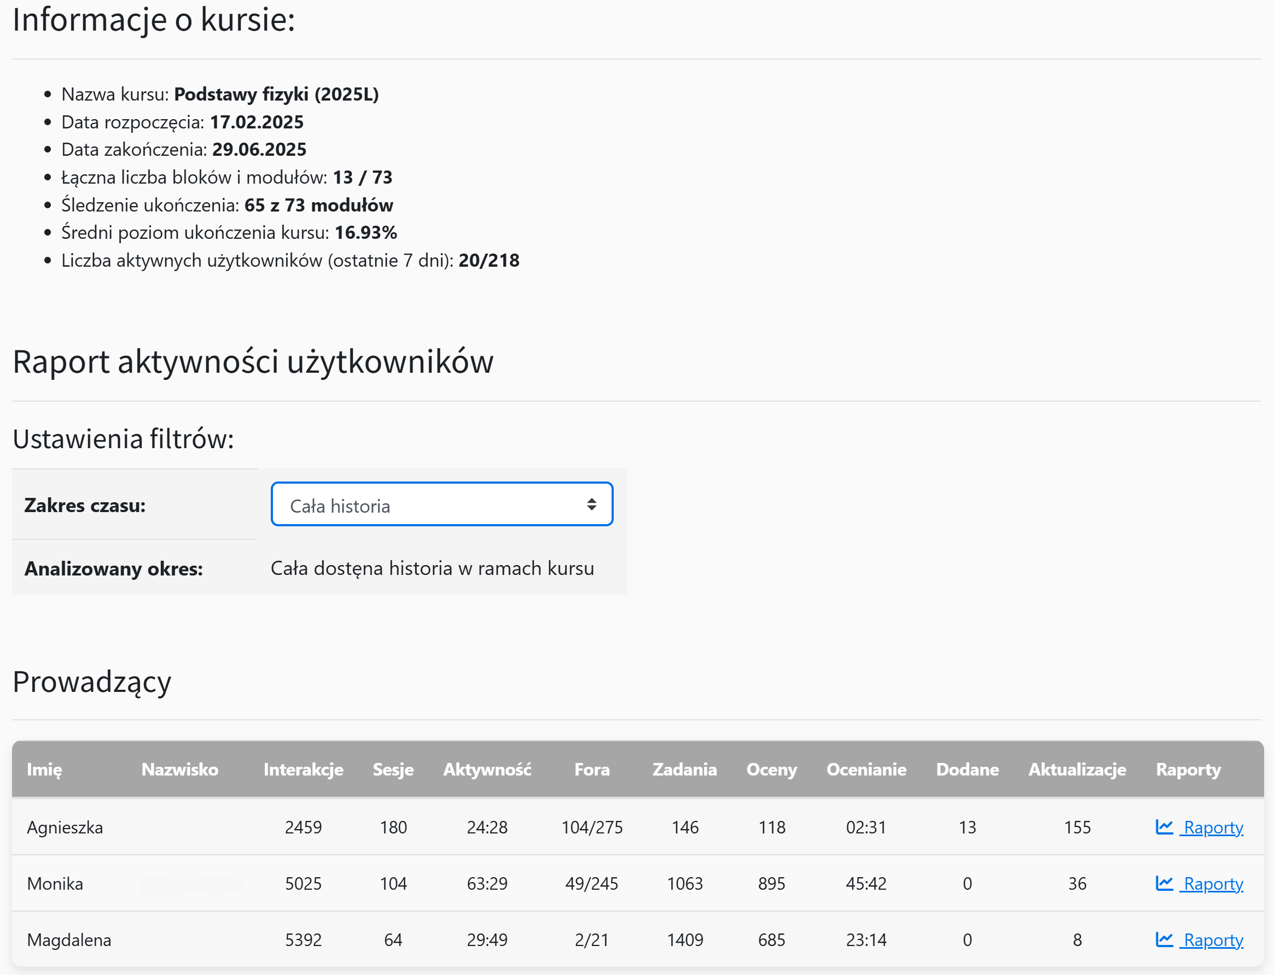Click the course name Podstawy fizyki (2025L)

click(277, 94)
